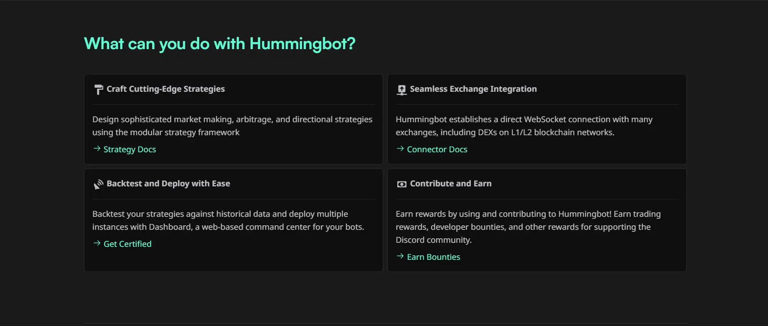The image size is (768, 326).
Task: Click the arrow icon before Connector Docs
Action: coord(400,149)
